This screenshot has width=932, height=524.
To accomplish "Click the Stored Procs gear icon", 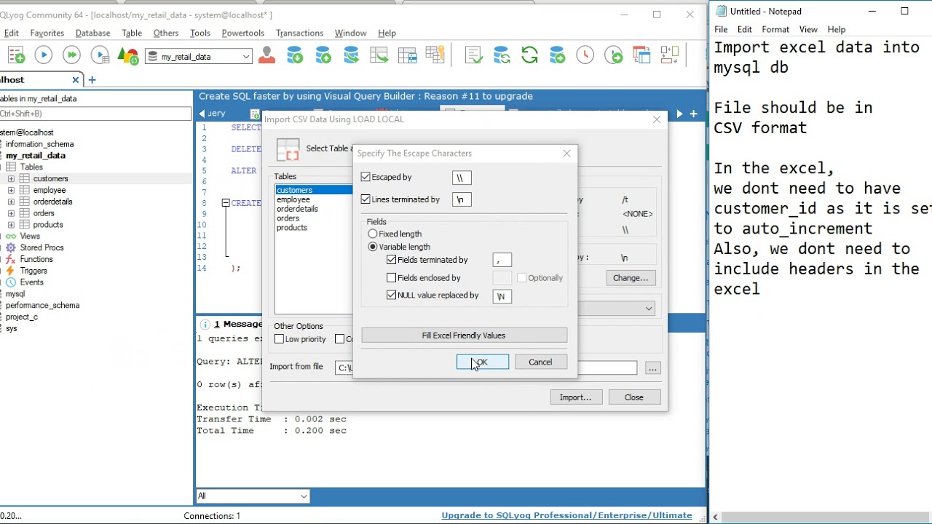I will click(x=11, y=248).
